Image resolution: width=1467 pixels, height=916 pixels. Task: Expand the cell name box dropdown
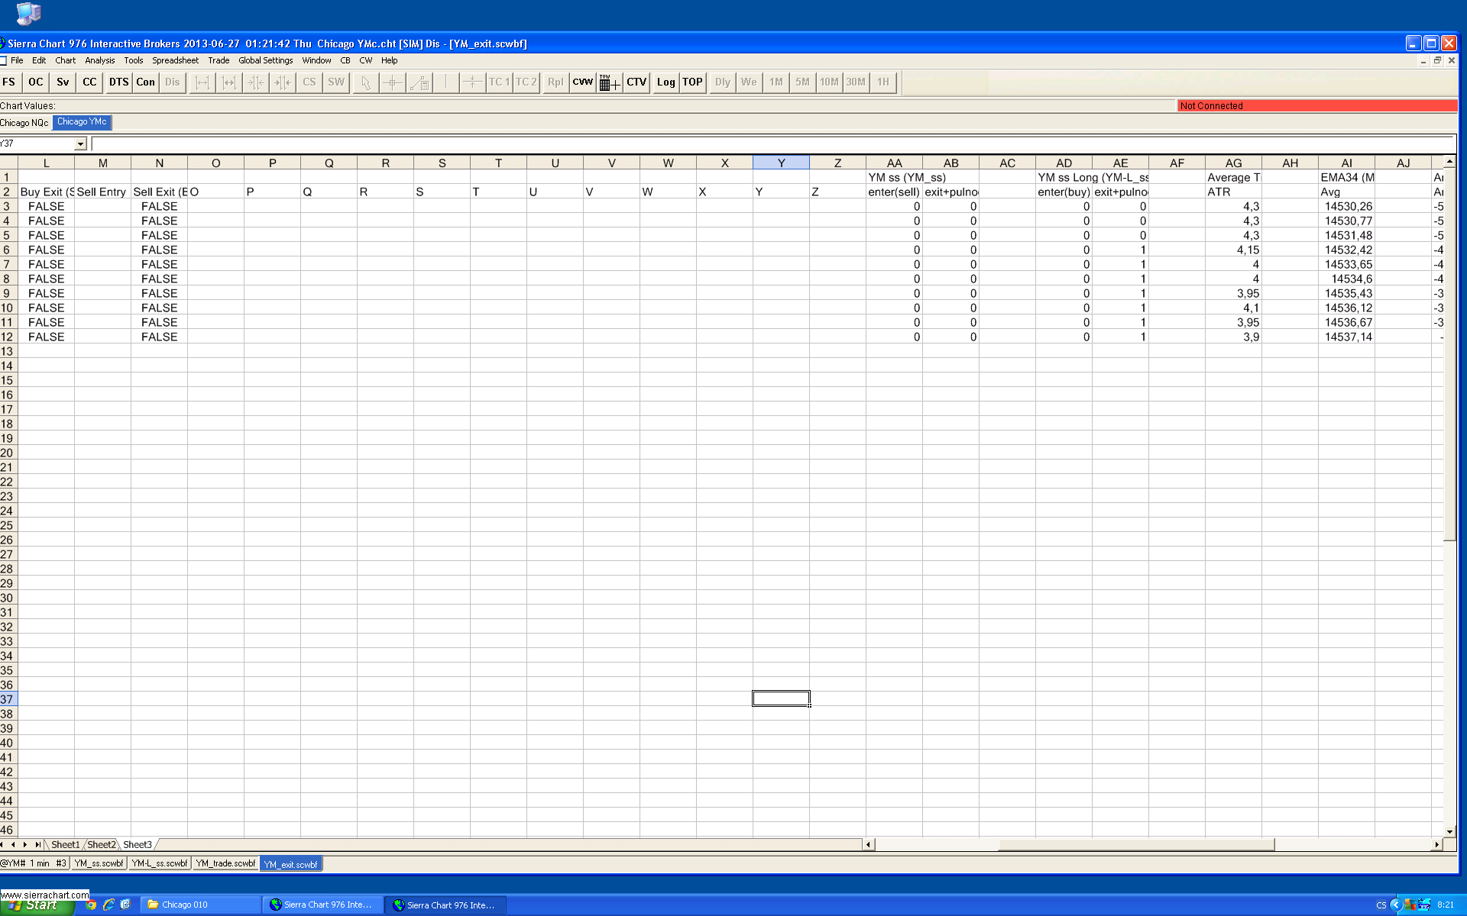point(80,144)
